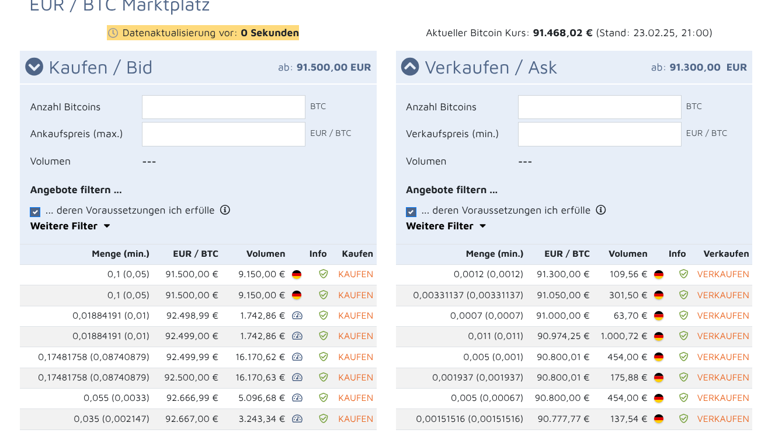Expand the Verkaufen / Ask panel via its circle arrow
The height and width of the screenshot is (433, 768).
[410, 67]
